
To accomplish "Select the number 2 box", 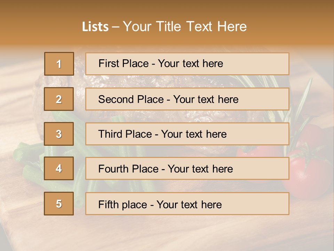I will 59,99.
